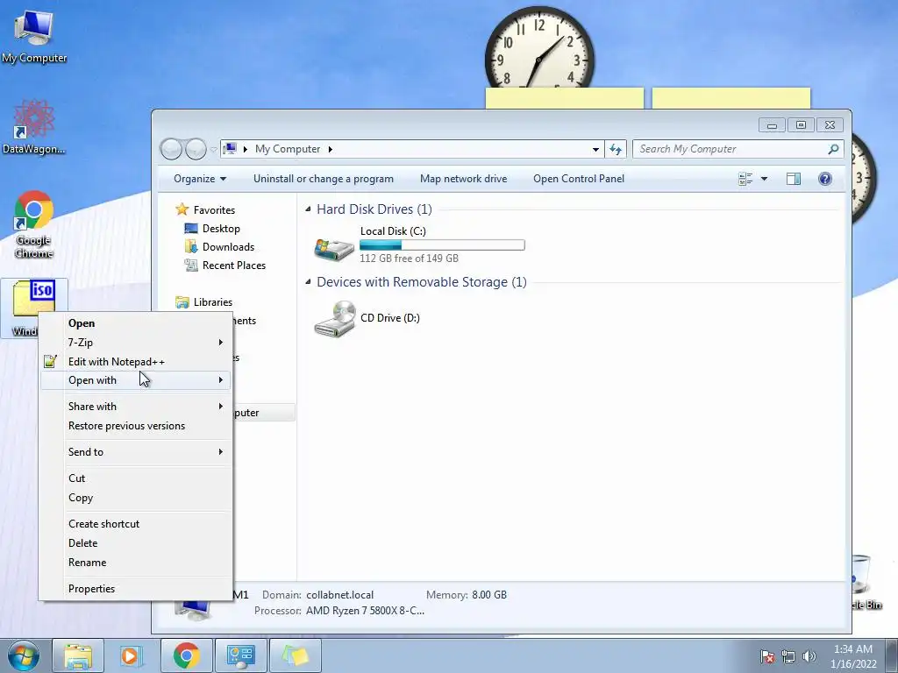Select Cut from the context menu
Screen dimensions: 898x673
click(x=136, y=478)
